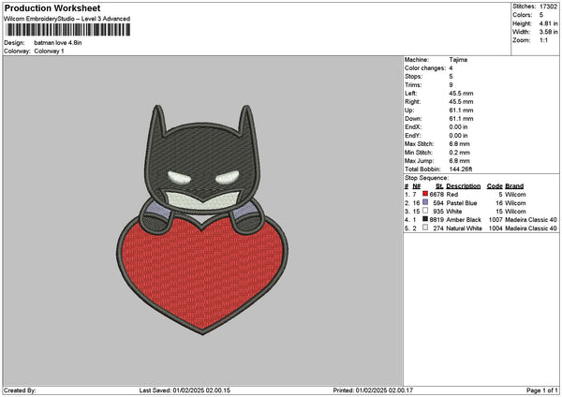Click the Red color swatch
This screenshot has width=562, height=397.
424,194
